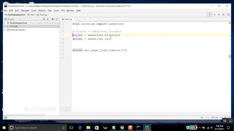Click the volume icon in system tray
Image resolution: width=234 pixels, height=131 pixels.
click(x=212, y=128)
